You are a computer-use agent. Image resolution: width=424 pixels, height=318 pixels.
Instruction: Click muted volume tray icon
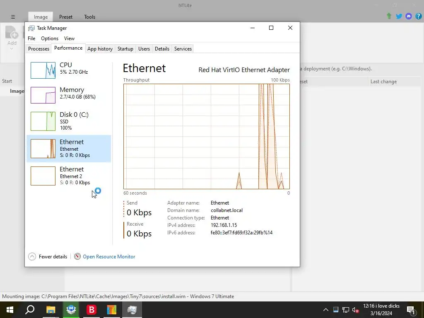pos(355,310)
